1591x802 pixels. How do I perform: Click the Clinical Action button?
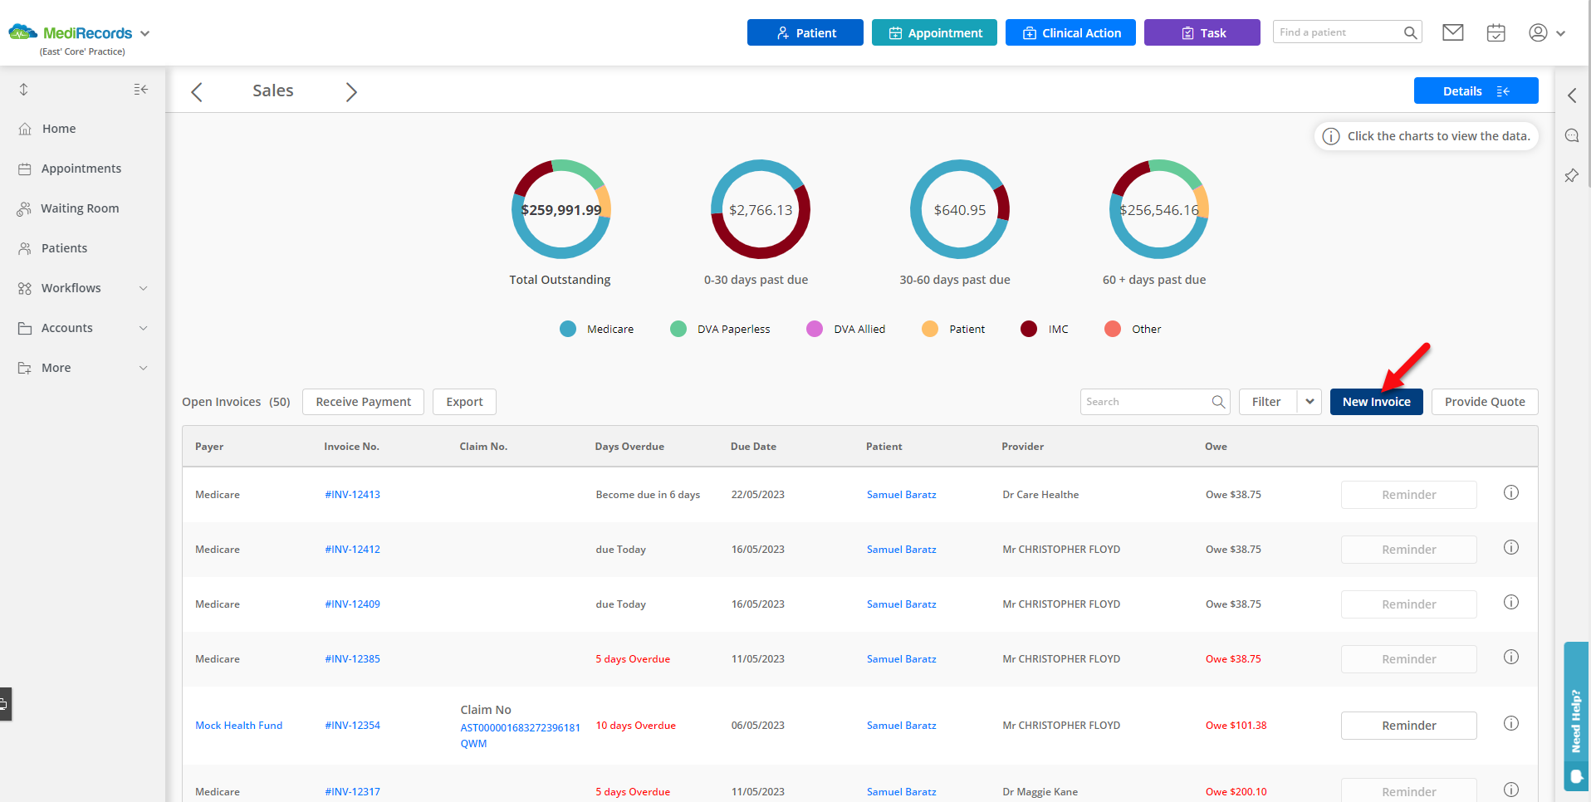tap(1070, 32)
